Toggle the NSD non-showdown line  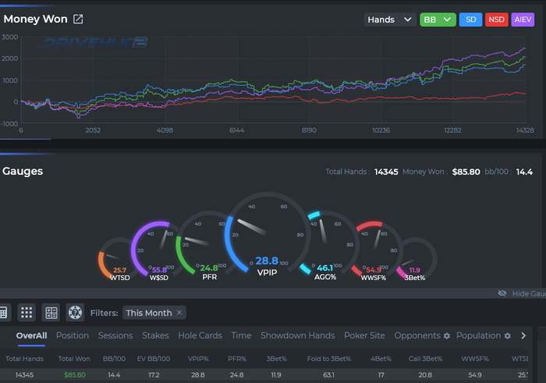pyautogui.click(x=496, y=20)
